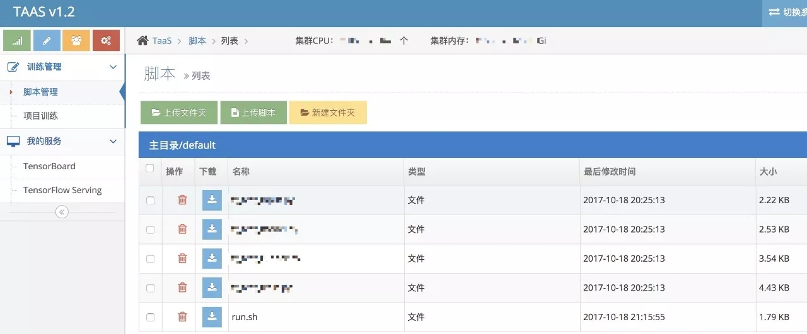Click the 主目录/default directory header
The width and height of the screenshot is (807, 334).
click(x=182, y=145)
